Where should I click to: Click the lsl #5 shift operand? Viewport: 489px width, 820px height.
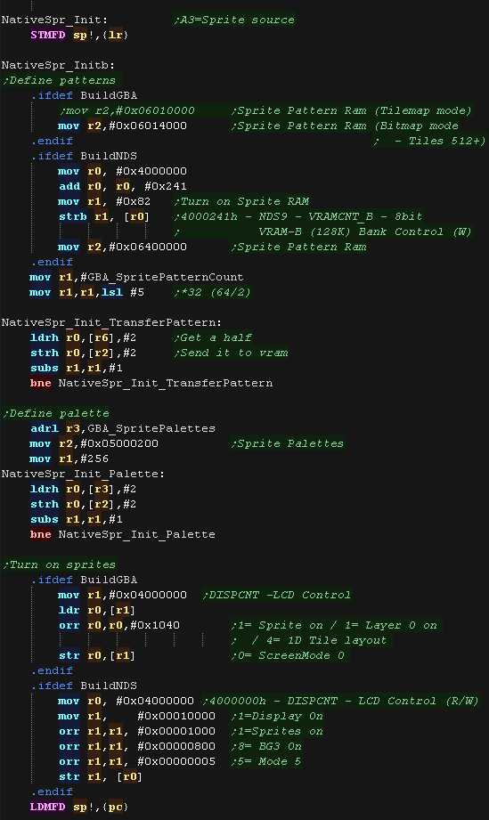(x=122, y=292)
